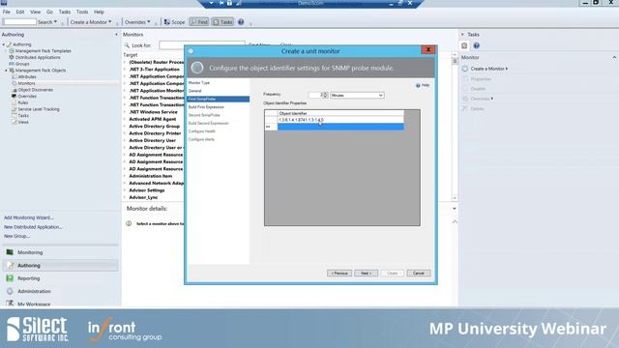Screen dimensions: 619x348
Task: Select Views icon in Authoring tree
Action: tap(15, 122)
